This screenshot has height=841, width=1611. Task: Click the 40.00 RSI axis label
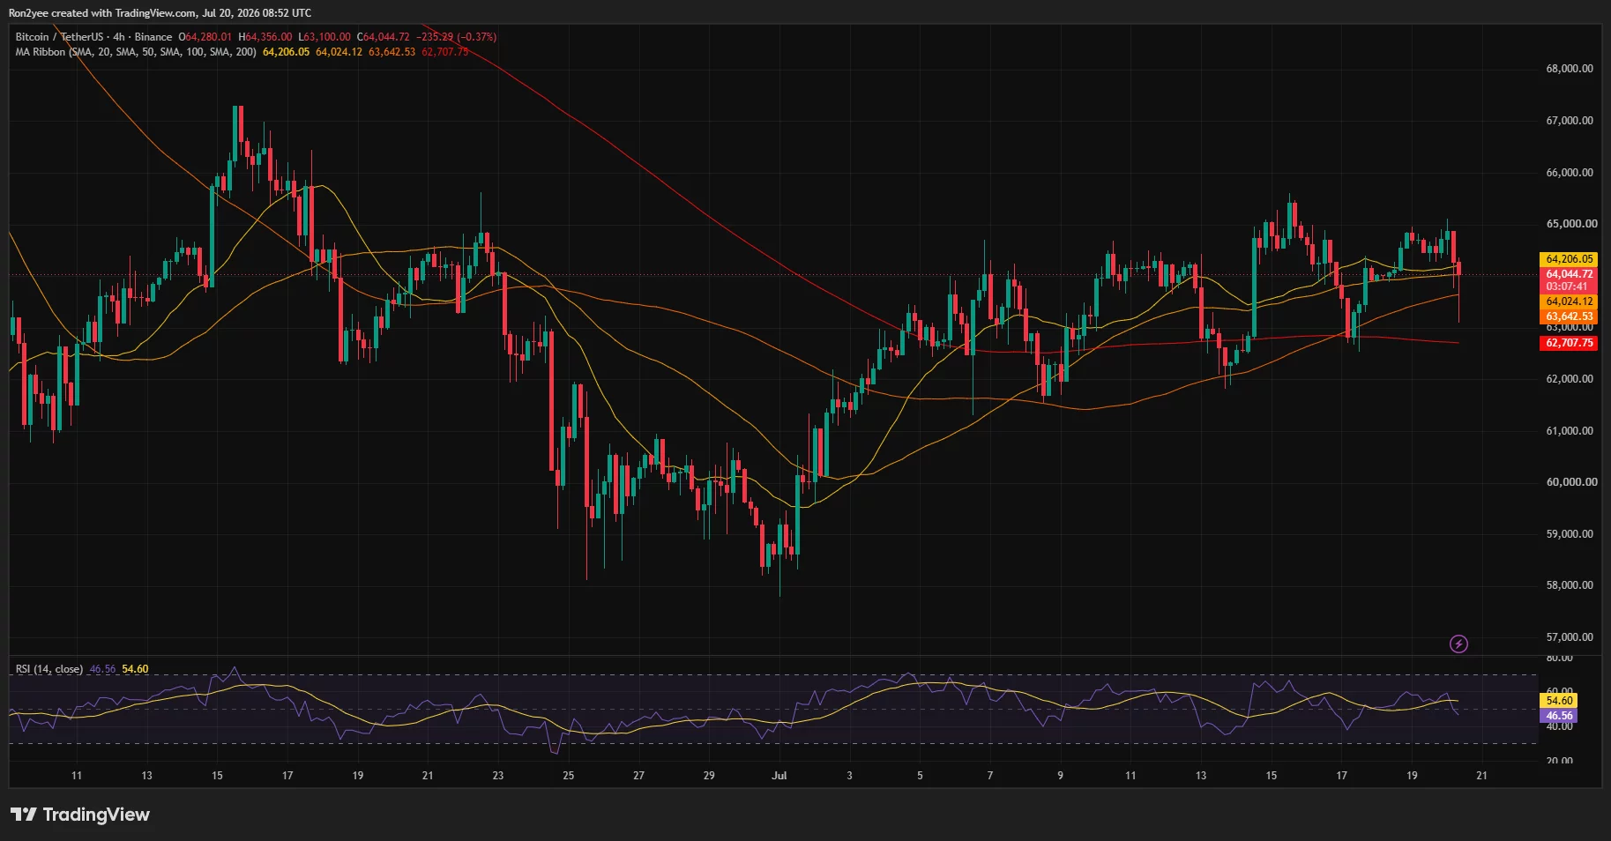pyautogui.click(x=1559, y=726)
